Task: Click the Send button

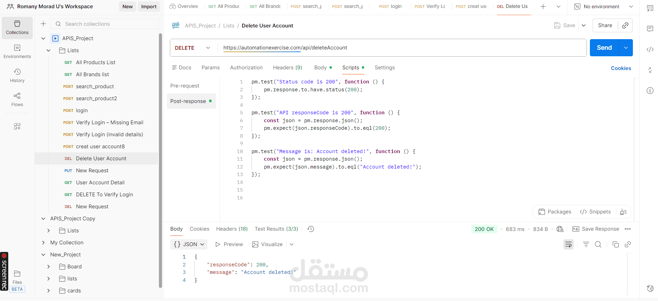Action: point(604,48)
